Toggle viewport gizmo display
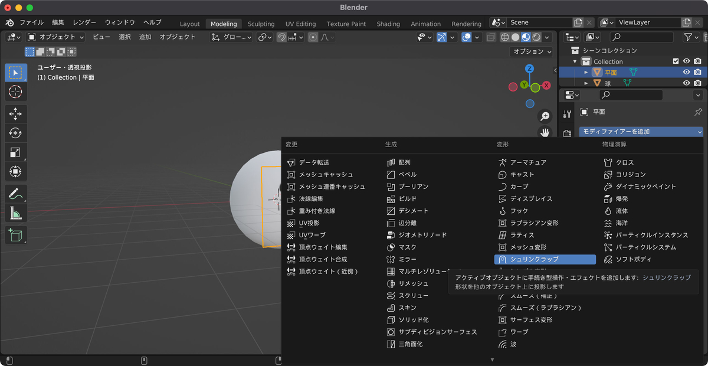 point(441,37)
